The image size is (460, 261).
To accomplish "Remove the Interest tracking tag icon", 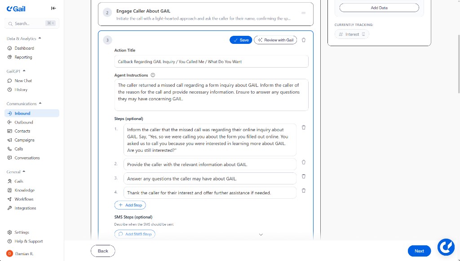I will pyautogui.click(x=363, y=34).
